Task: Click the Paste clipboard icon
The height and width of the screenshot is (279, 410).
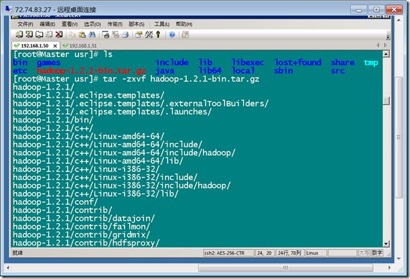Action: (x=82, y=35)
